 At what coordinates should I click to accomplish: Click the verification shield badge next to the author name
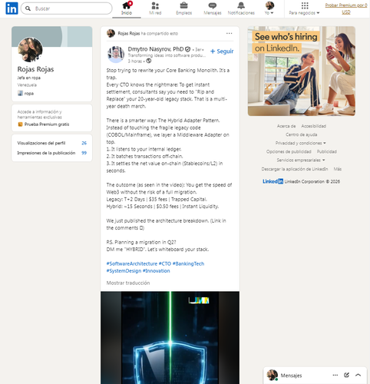[x=187, y=49]
